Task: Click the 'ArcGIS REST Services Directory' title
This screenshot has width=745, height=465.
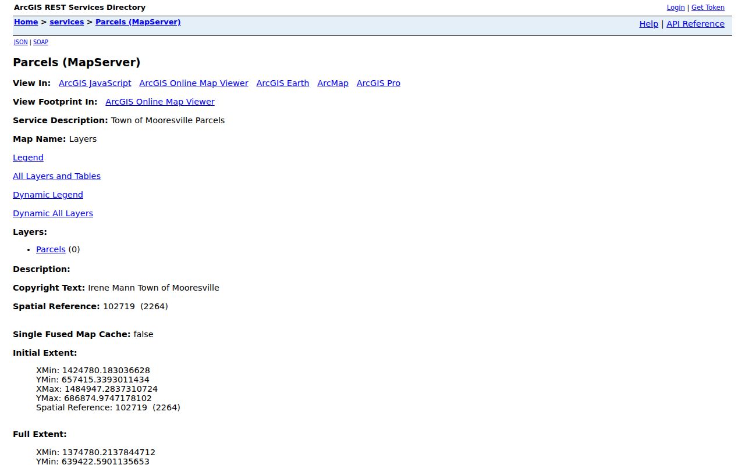Action: [x=80, y=8]
